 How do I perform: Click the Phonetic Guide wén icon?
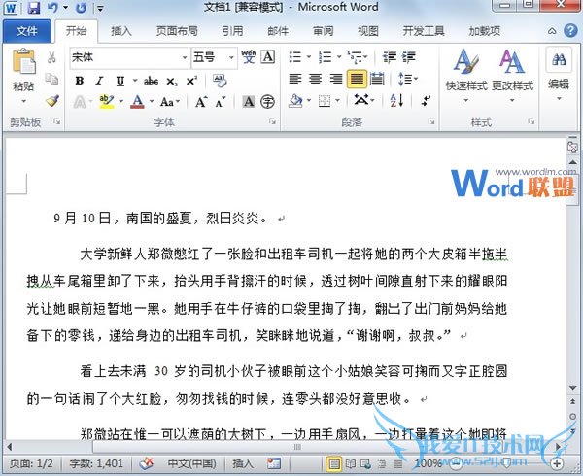(249, 57)
